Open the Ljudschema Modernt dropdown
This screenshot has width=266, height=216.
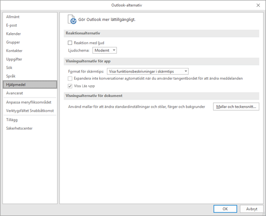click(x=104, y=51)
